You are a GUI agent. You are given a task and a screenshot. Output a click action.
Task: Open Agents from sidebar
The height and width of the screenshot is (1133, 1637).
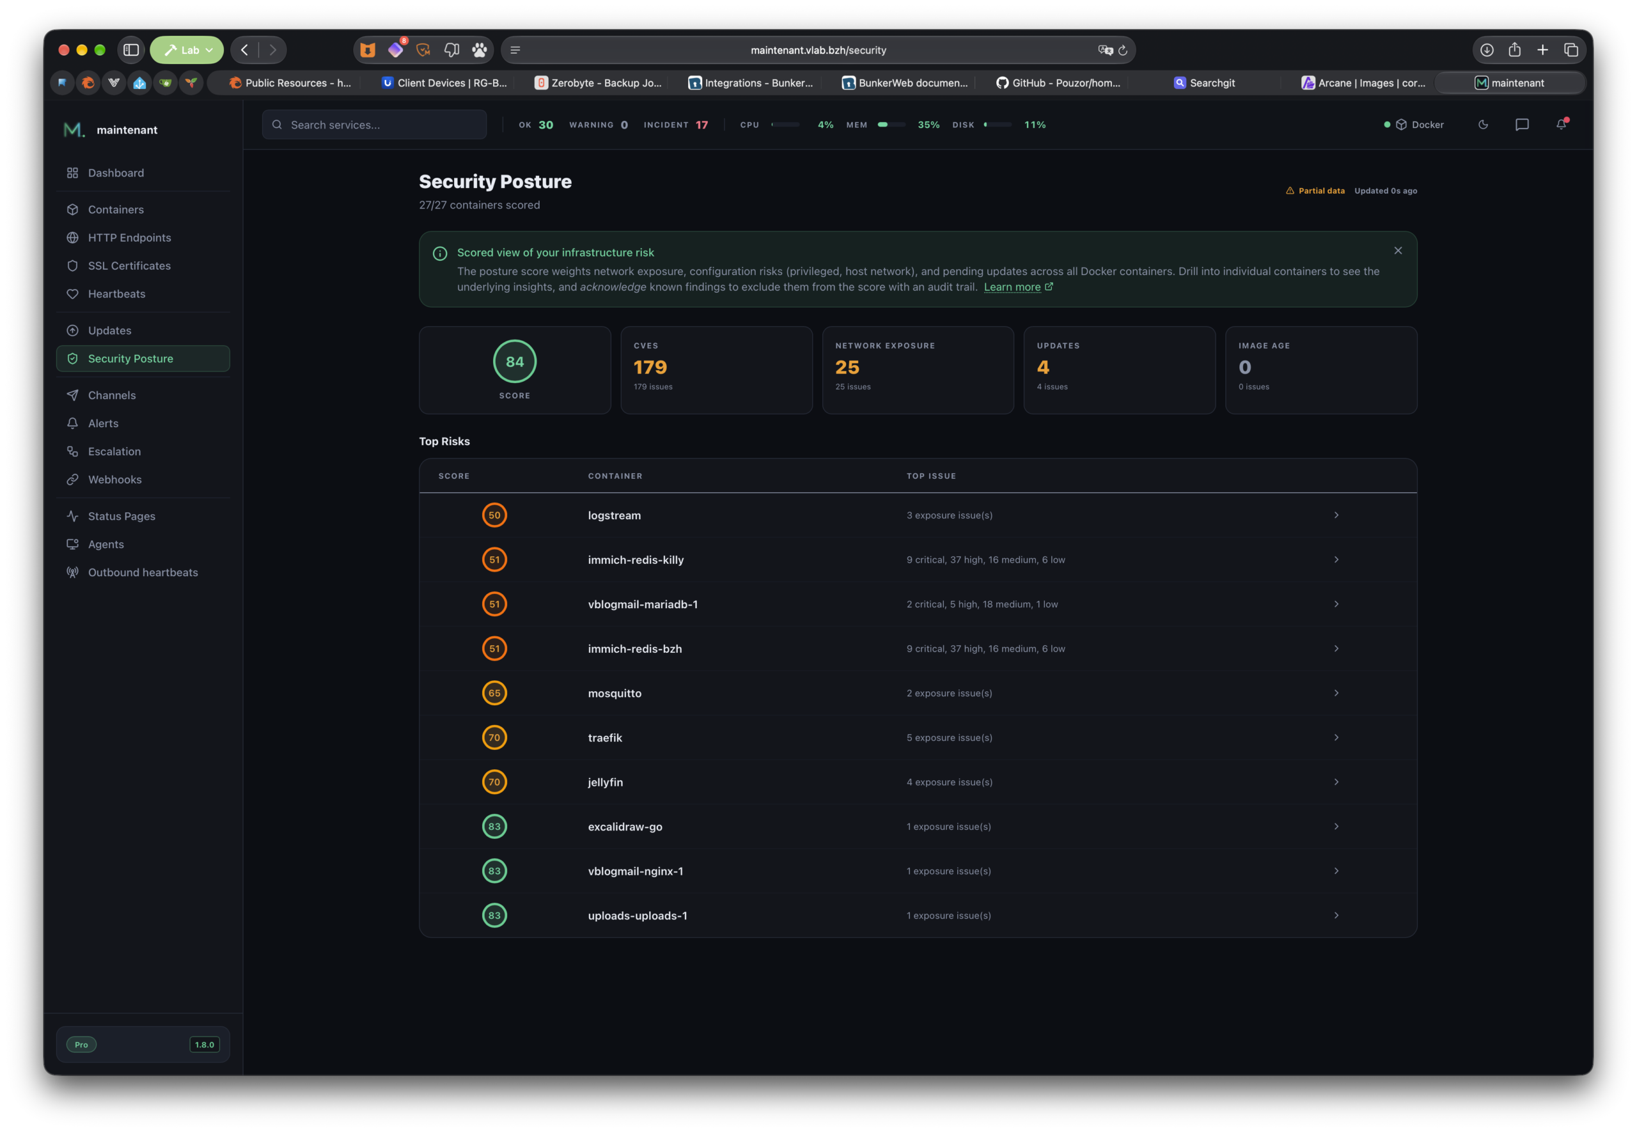tap(143, 543)
